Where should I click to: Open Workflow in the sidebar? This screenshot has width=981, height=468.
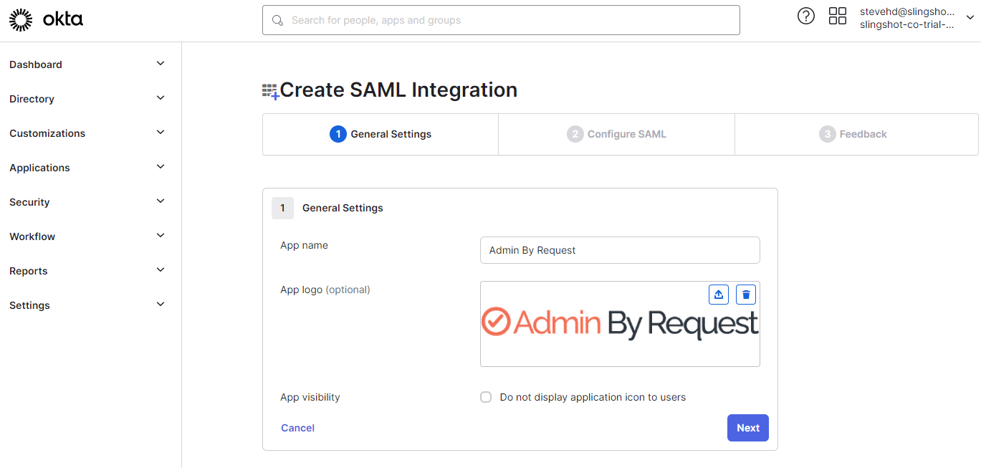pos(32,237)
